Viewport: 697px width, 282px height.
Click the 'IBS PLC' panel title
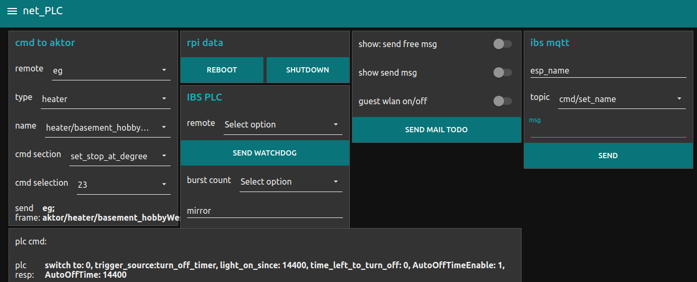click(205, 97)
